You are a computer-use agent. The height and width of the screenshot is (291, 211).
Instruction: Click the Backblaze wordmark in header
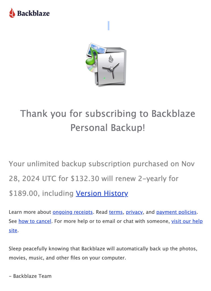[x=33, y=13]
